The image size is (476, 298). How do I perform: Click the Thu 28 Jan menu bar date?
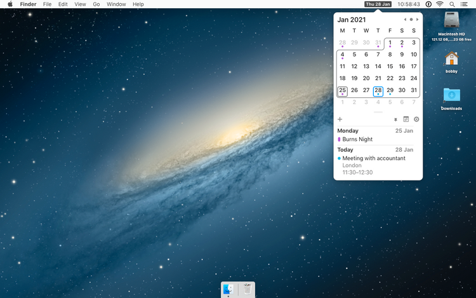[378, 4]
